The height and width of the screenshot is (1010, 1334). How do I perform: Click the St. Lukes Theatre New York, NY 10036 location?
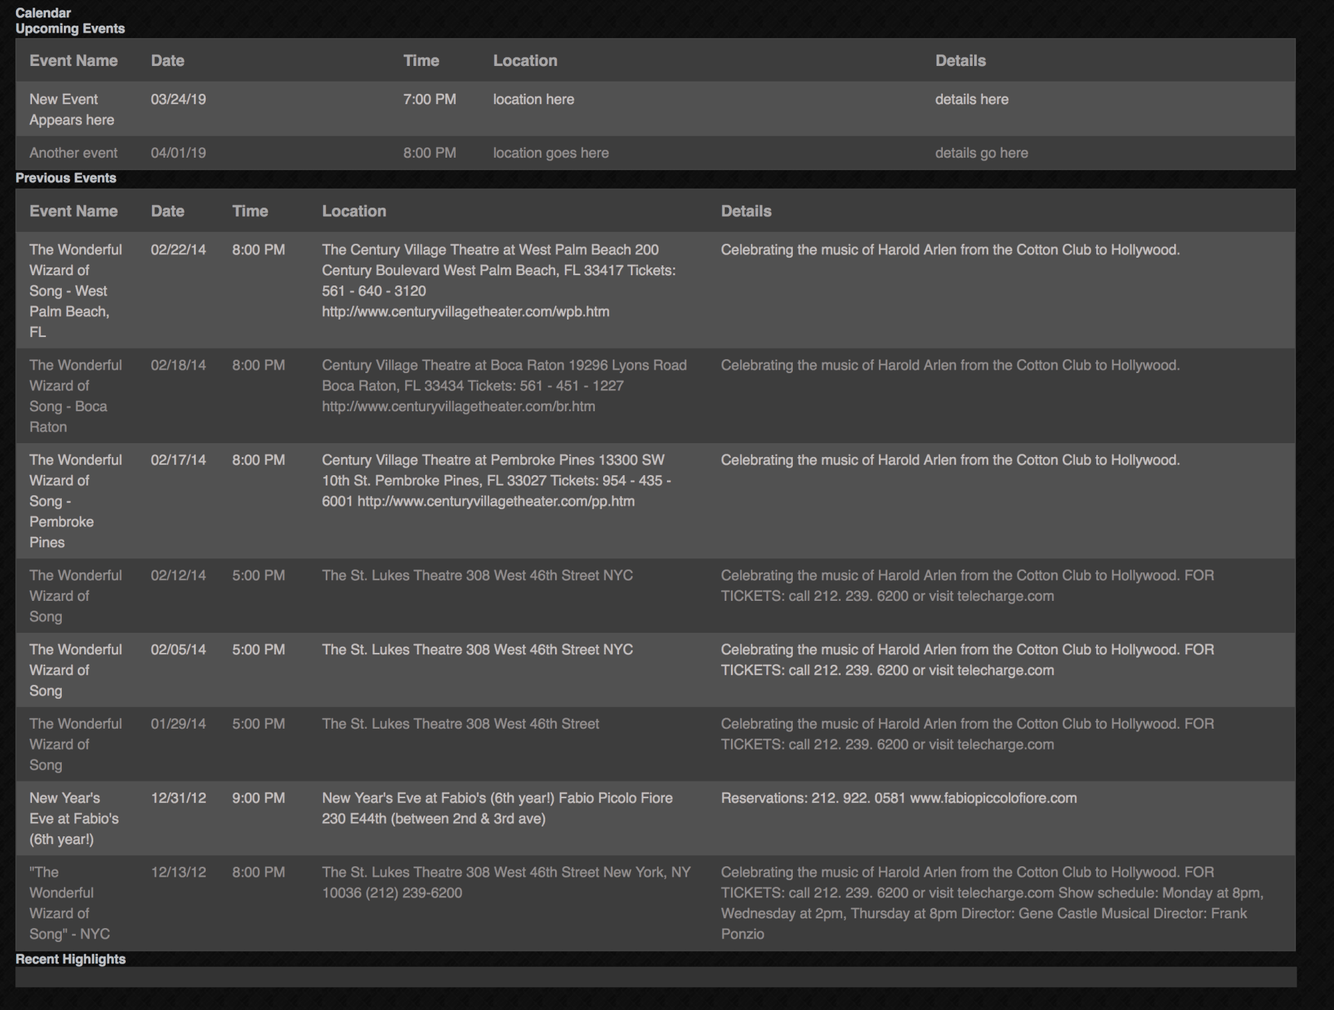[507, 883]
